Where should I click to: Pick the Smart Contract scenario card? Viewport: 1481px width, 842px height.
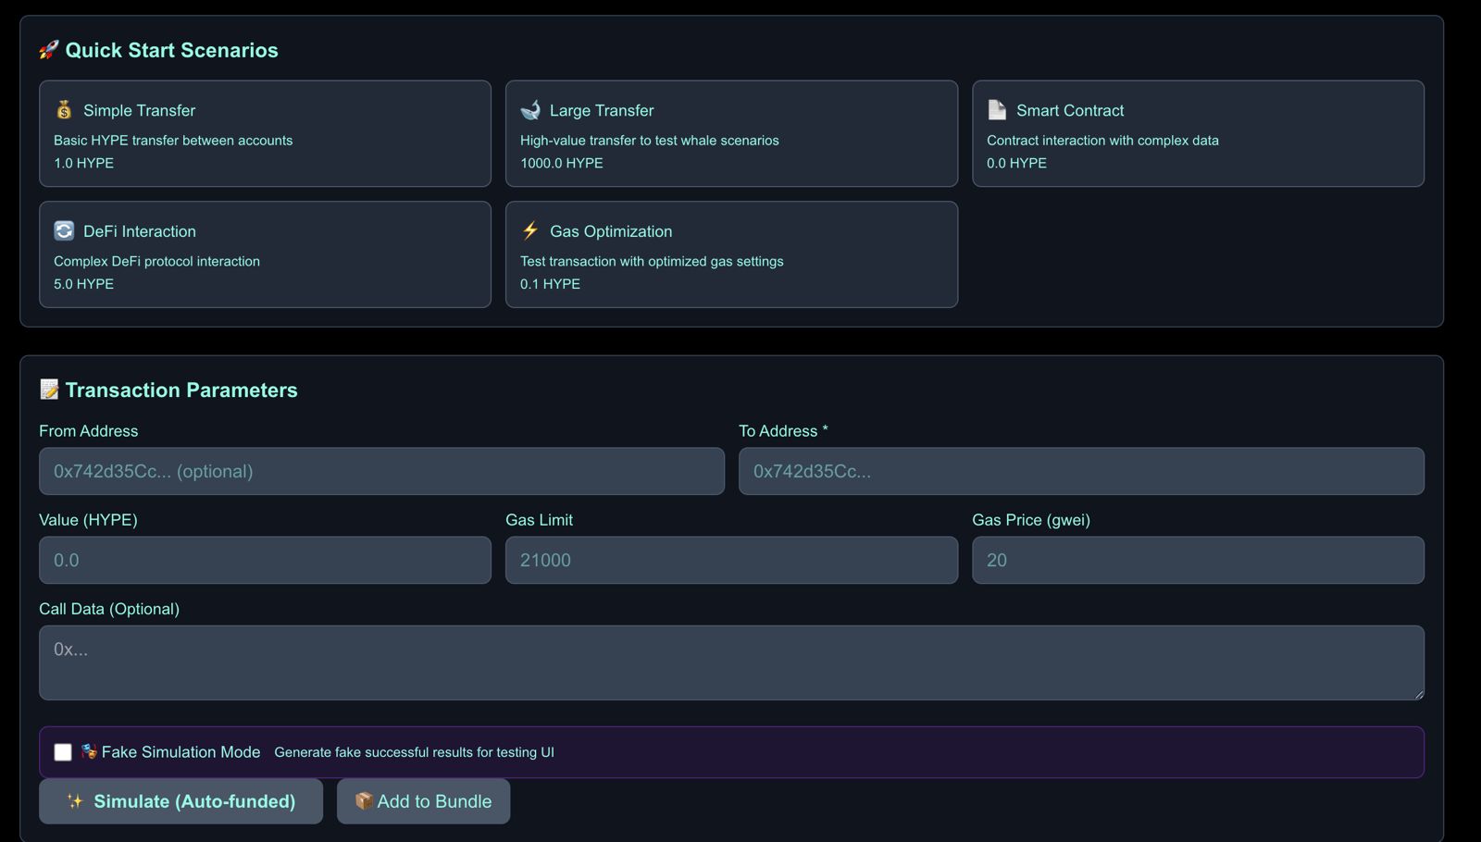[1198, 133]
